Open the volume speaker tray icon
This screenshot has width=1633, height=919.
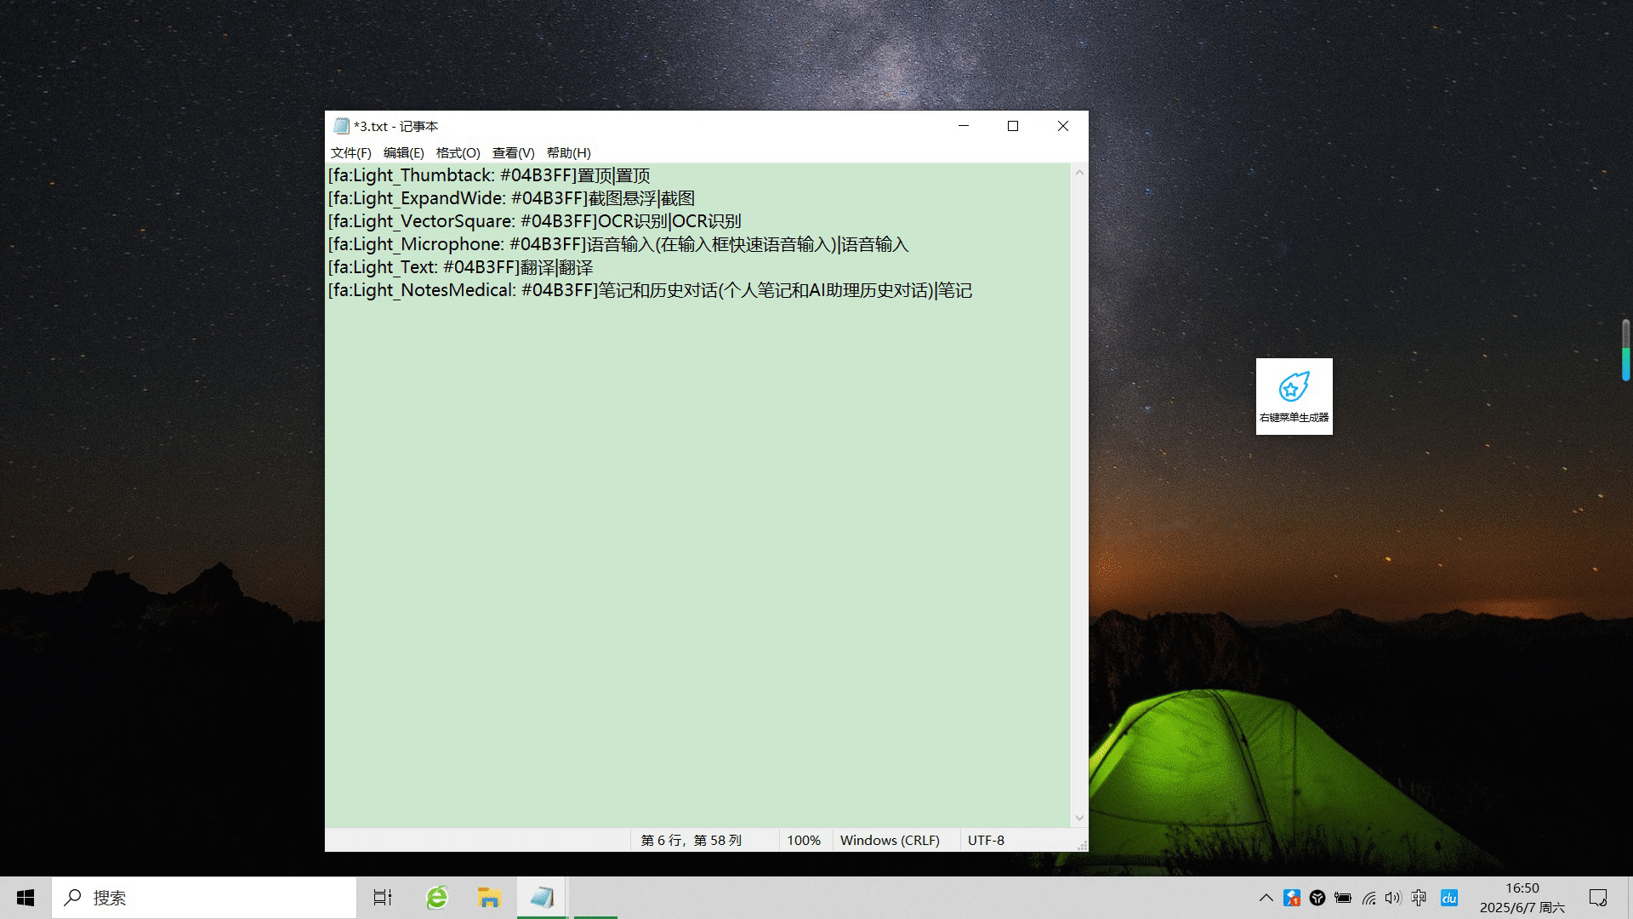point(1392,898)
